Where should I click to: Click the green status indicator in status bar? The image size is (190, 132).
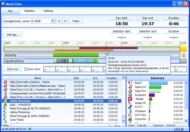[x=30, y=129]
